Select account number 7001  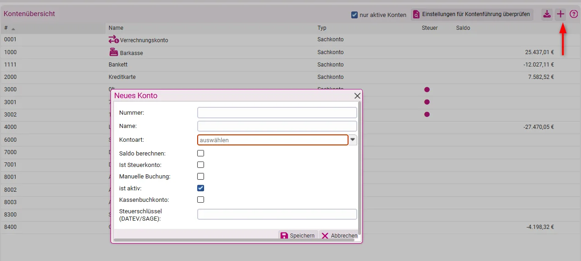coord(10,164)
